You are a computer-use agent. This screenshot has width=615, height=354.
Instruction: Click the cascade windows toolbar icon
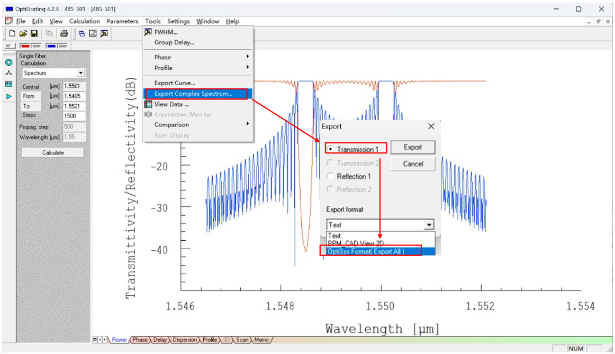point(82,33)
